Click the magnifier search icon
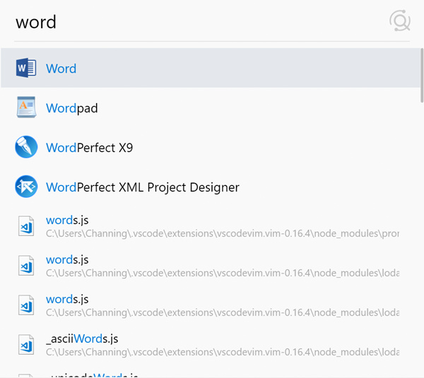This screenshot has width=424, height=378. [x=400, y=20]
